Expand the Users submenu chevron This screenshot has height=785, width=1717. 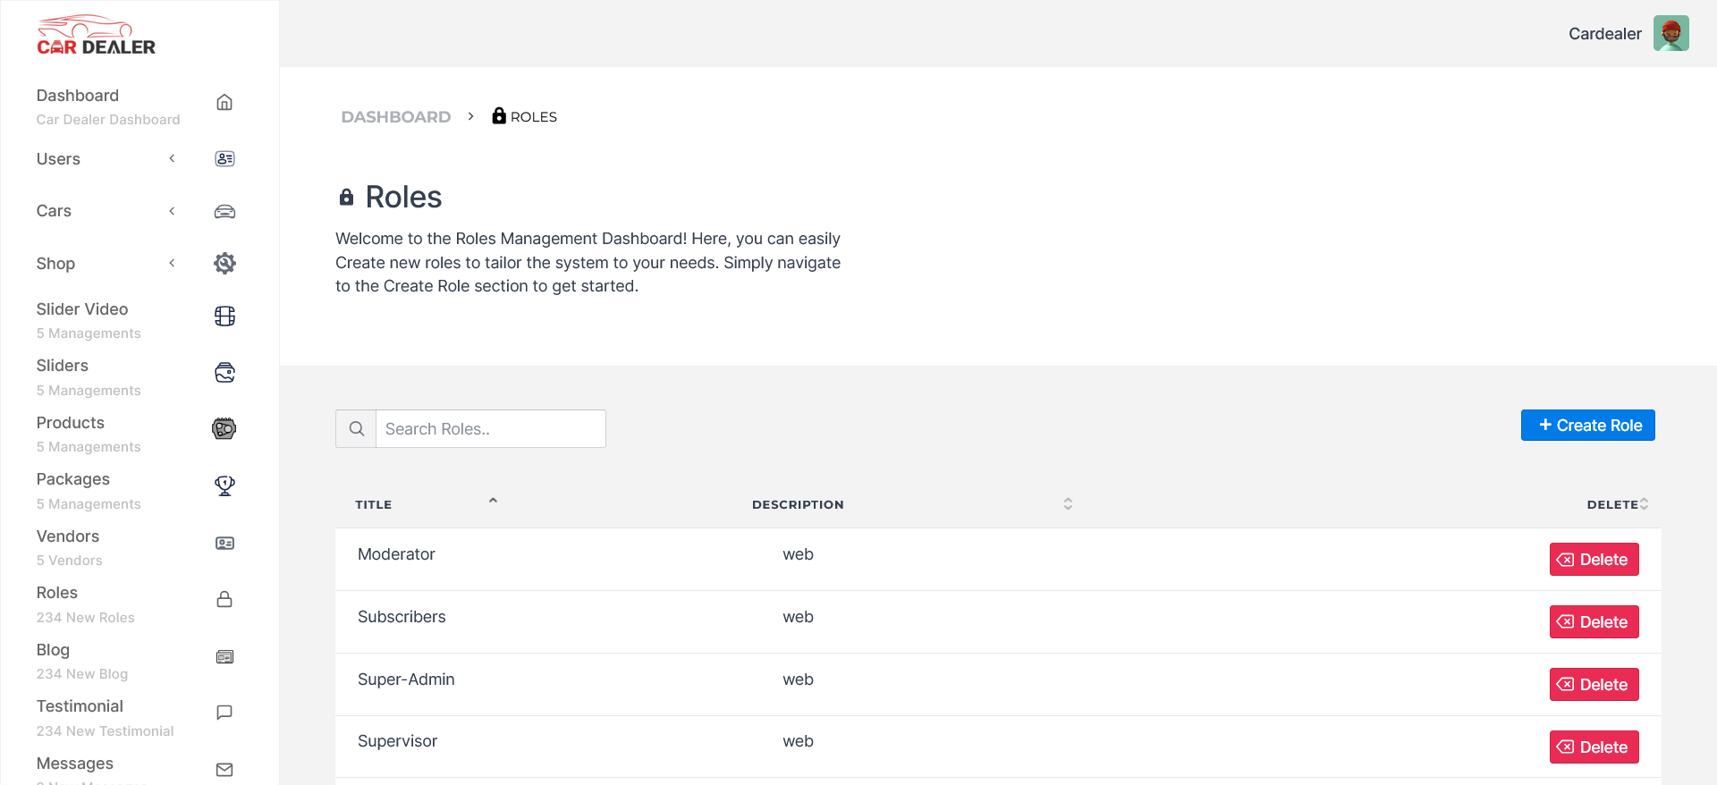172,159
